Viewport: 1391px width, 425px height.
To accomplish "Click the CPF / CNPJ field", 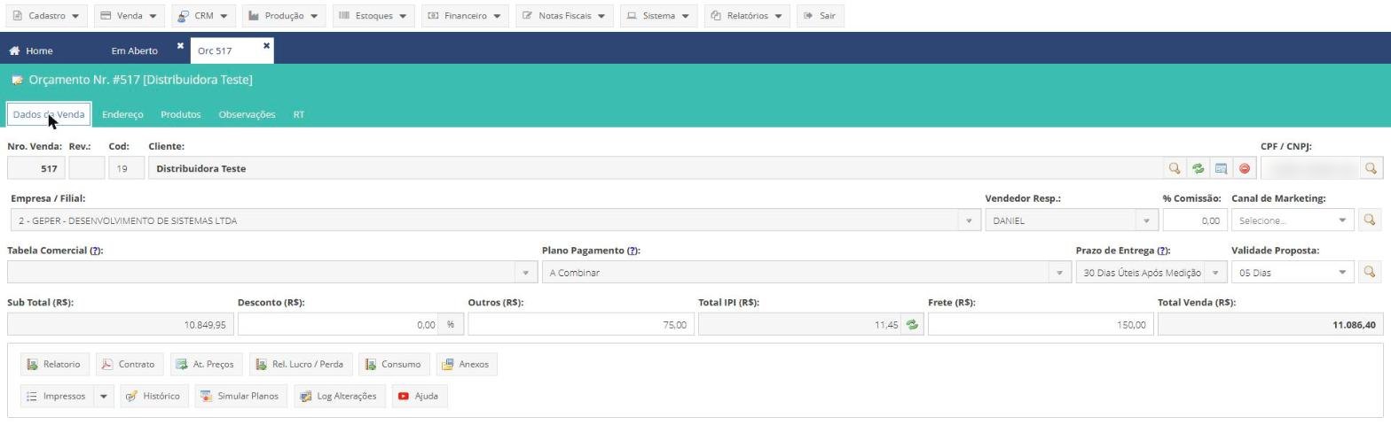I will [1309, 168].
